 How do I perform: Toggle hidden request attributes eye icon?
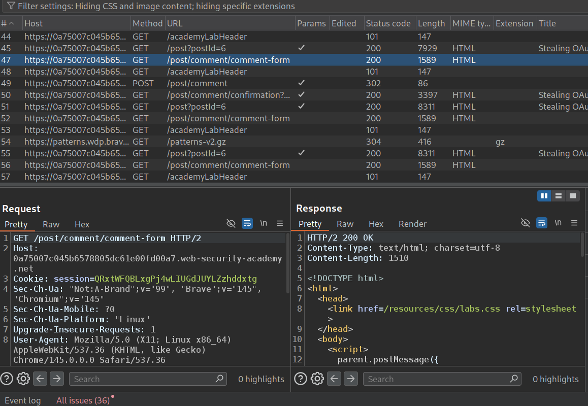[x=231, y=223]
